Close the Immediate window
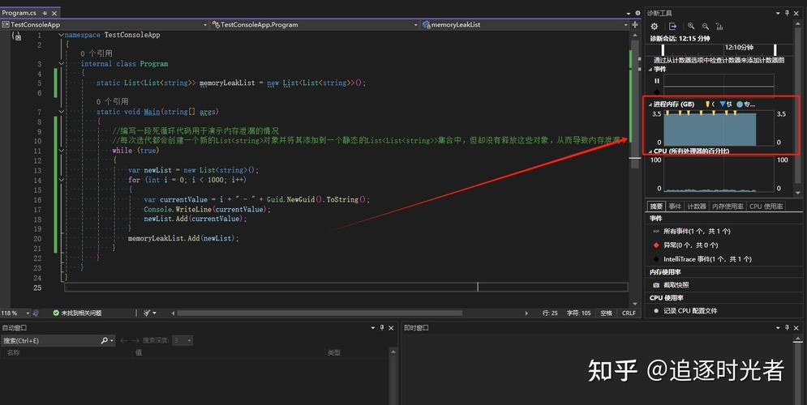The image size is (807, 405). coord(796,327)
